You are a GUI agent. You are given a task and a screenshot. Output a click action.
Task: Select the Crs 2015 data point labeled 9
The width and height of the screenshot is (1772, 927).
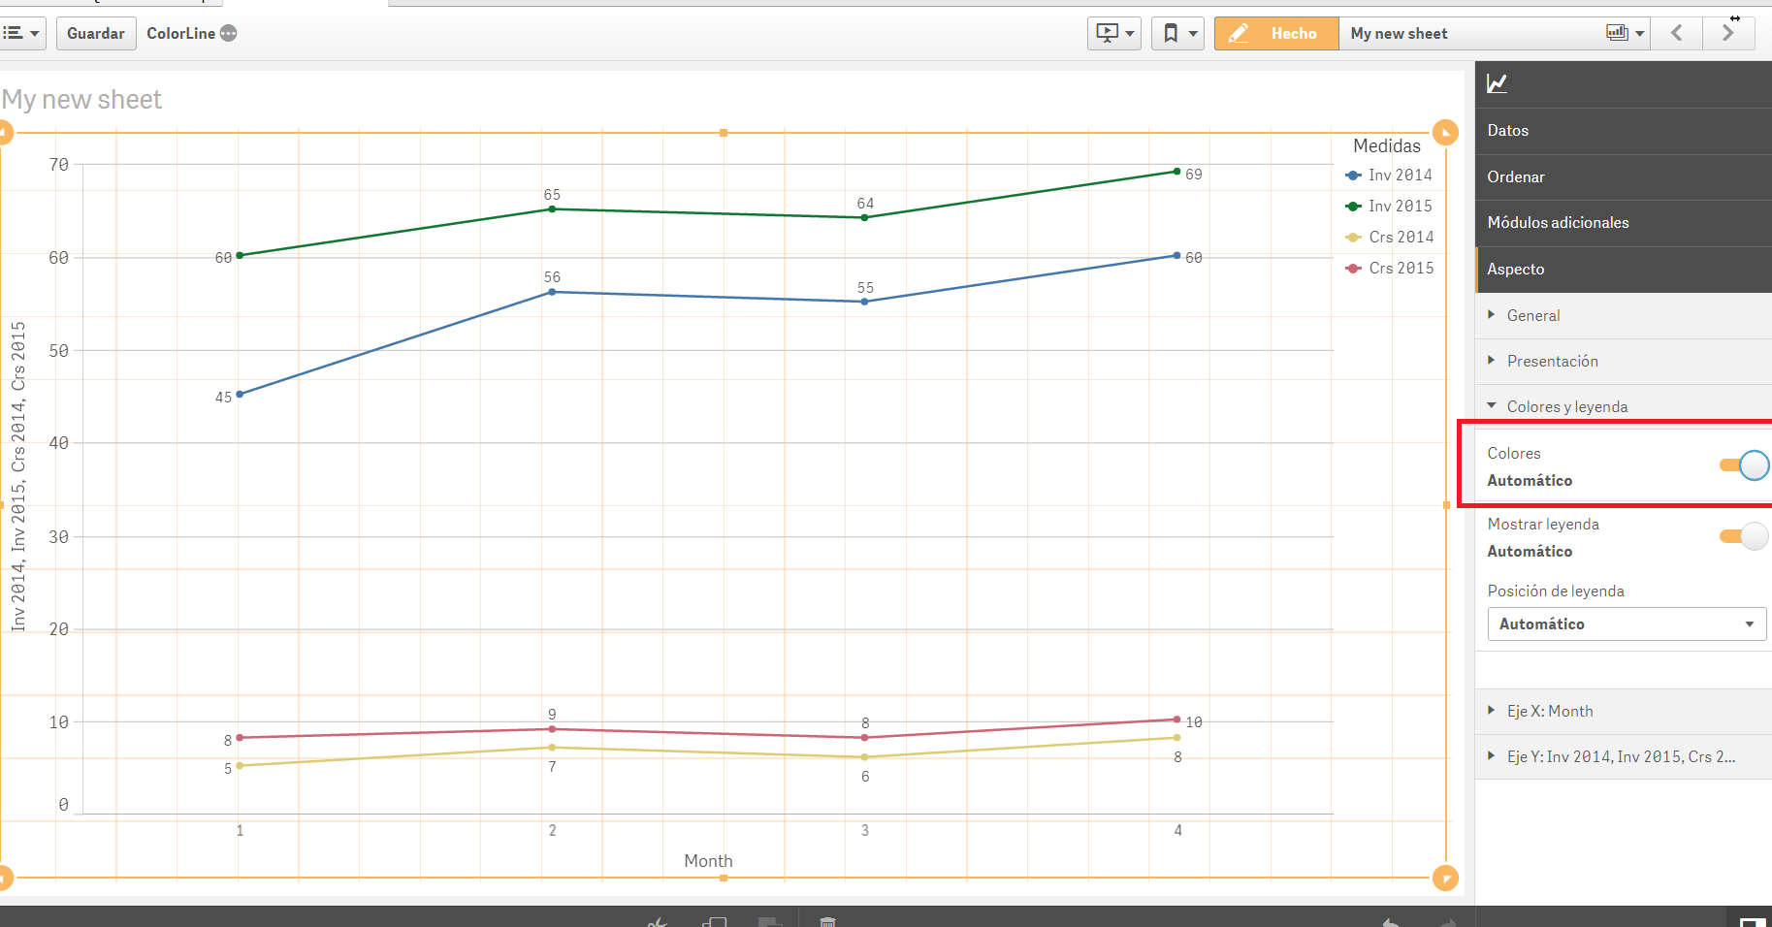(552, 729)
